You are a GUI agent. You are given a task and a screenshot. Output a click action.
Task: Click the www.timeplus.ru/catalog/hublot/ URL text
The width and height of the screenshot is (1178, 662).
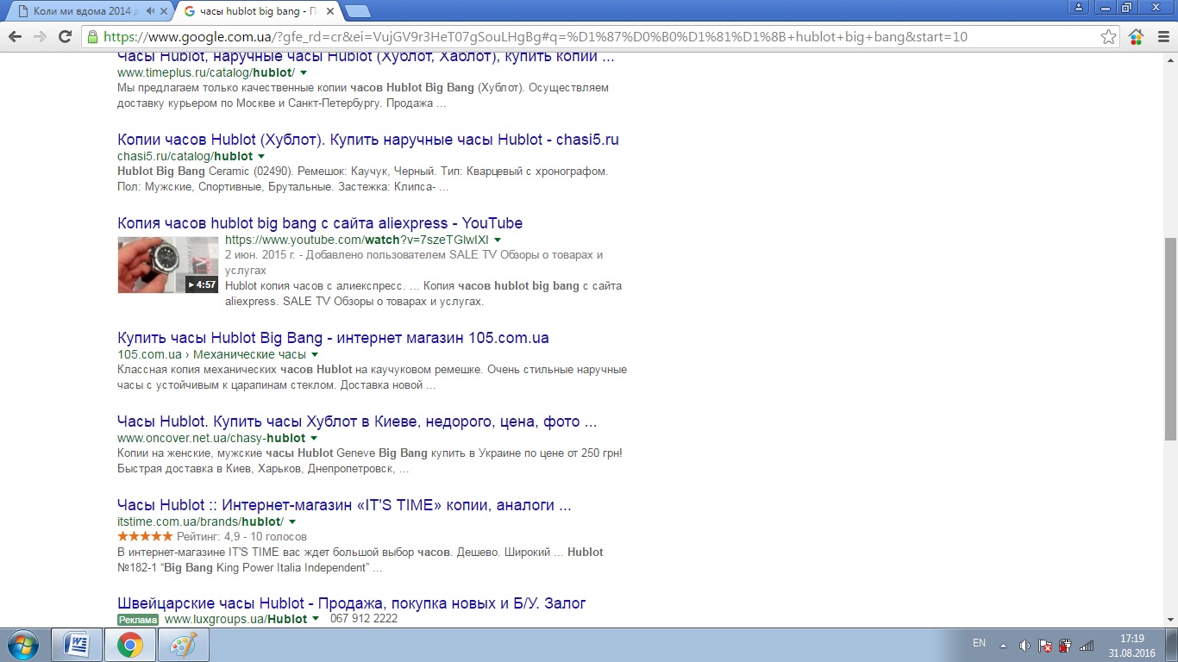[x=206, y=73]
